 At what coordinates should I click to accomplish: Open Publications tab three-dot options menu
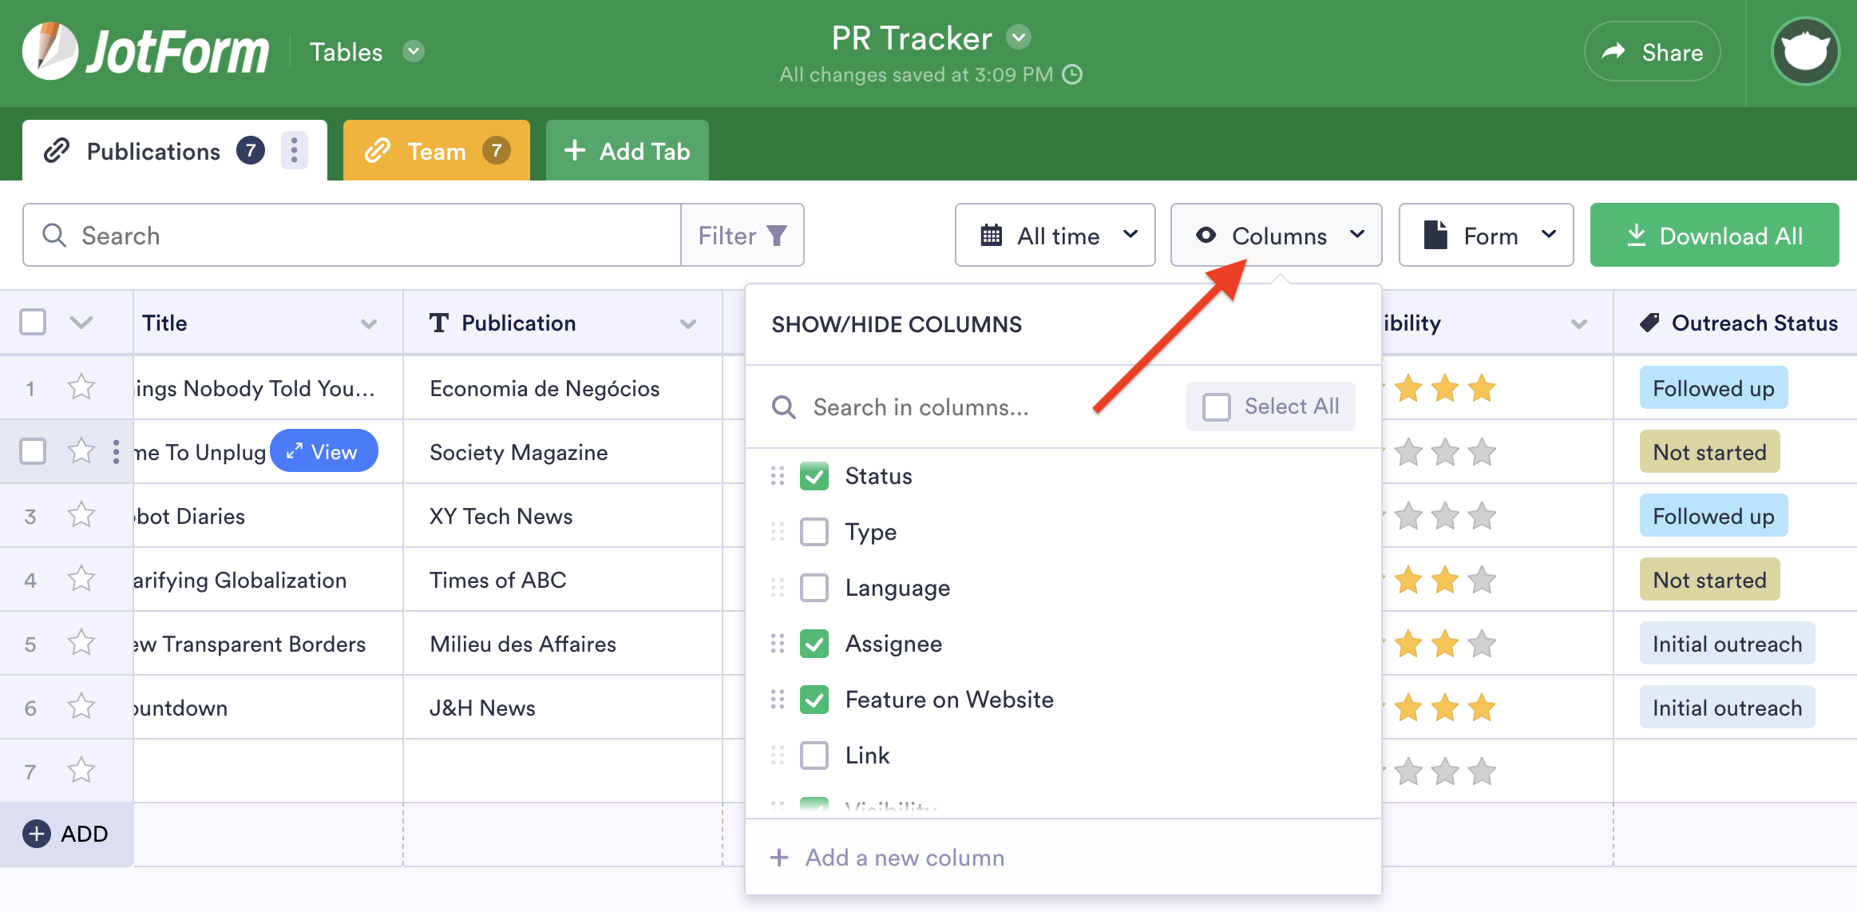[x=294, y=151]
